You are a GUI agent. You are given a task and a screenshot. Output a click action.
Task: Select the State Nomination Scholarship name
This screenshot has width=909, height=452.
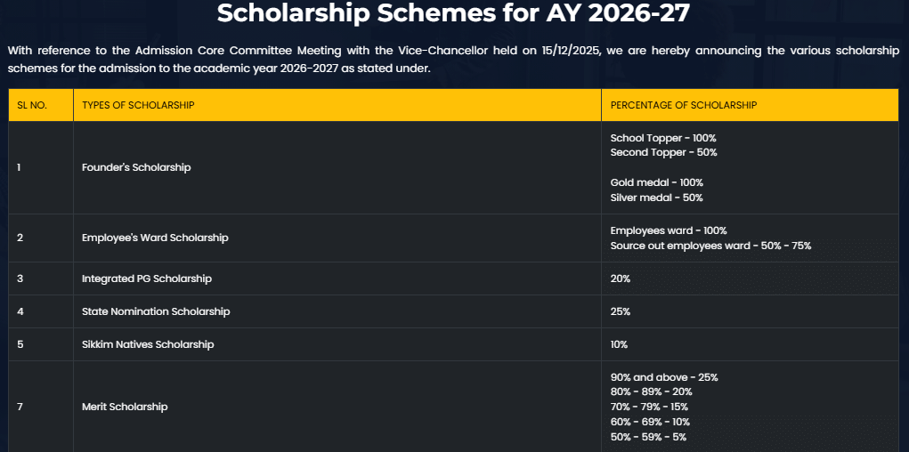click(156, 311)
